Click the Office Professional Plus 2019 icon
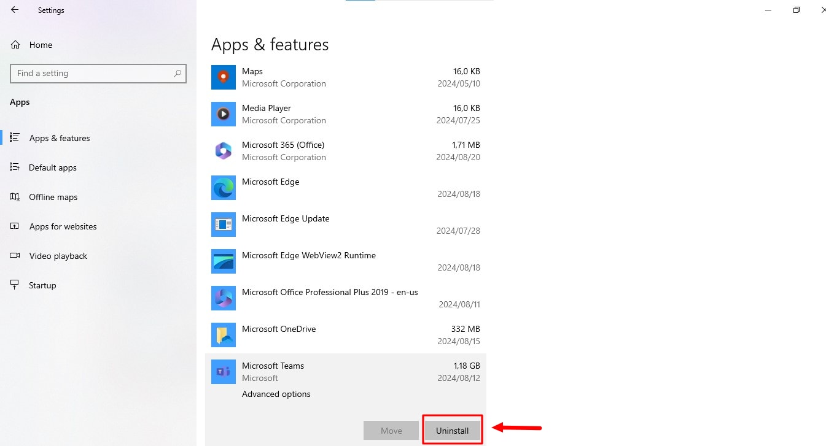This screenshot has height=446, width=826. (x=224, y=298)
